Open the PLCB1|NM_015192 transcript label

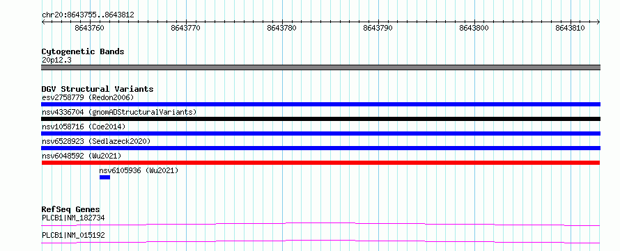[73, 236]
